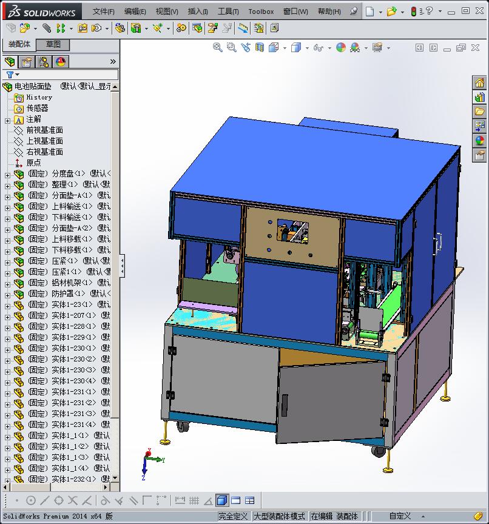Open the 文件(F) menu

(103, 12)
